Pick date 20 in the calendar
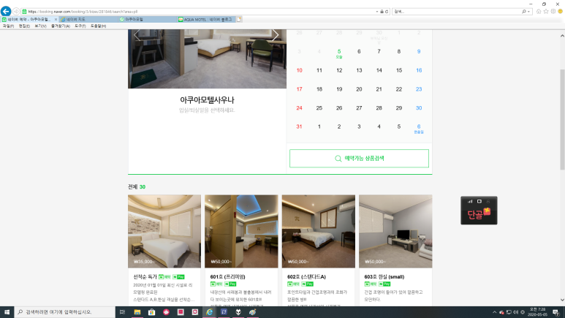The width and height of the screenshot is (565, 318). click(x=359, y=89)
